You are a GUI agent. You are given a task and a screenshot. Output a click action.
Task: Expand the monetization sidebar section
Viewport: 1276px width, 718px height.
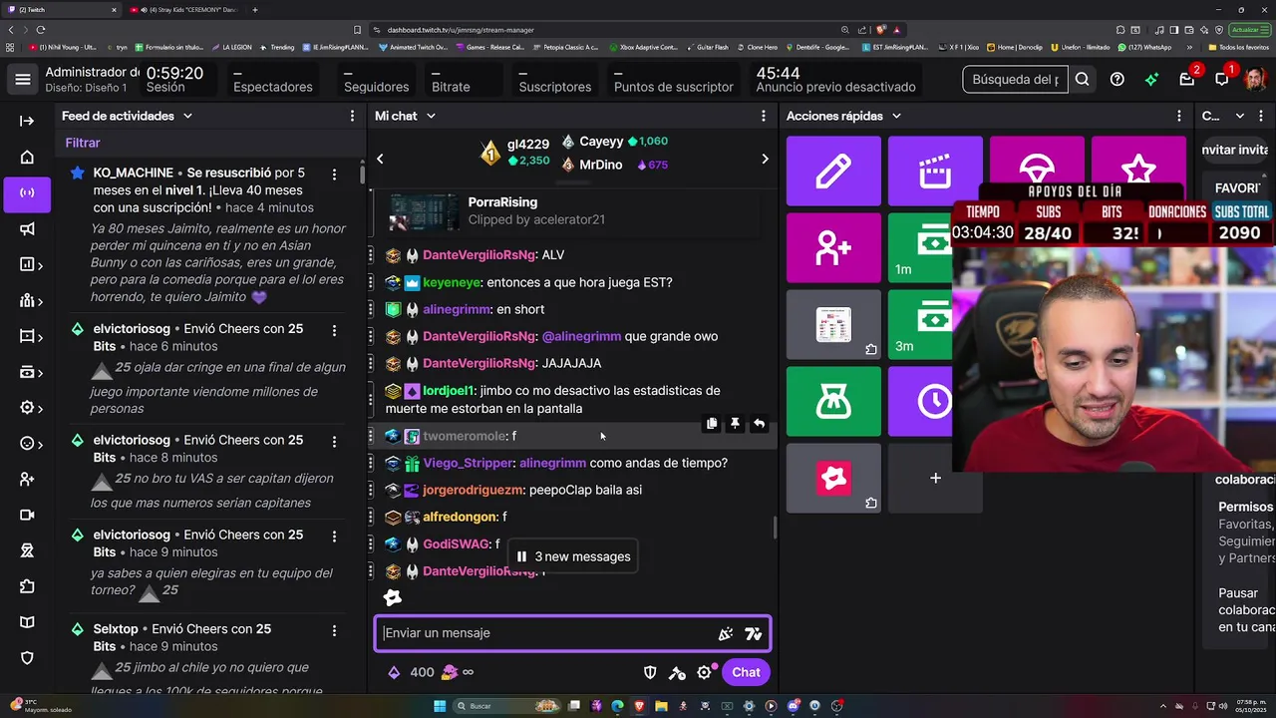tap(31, 372)
